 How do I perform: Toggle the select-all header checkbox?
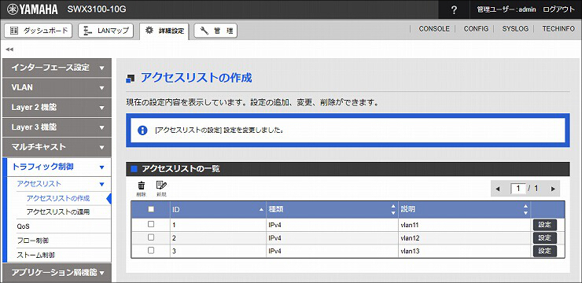(x=151, y=209)
